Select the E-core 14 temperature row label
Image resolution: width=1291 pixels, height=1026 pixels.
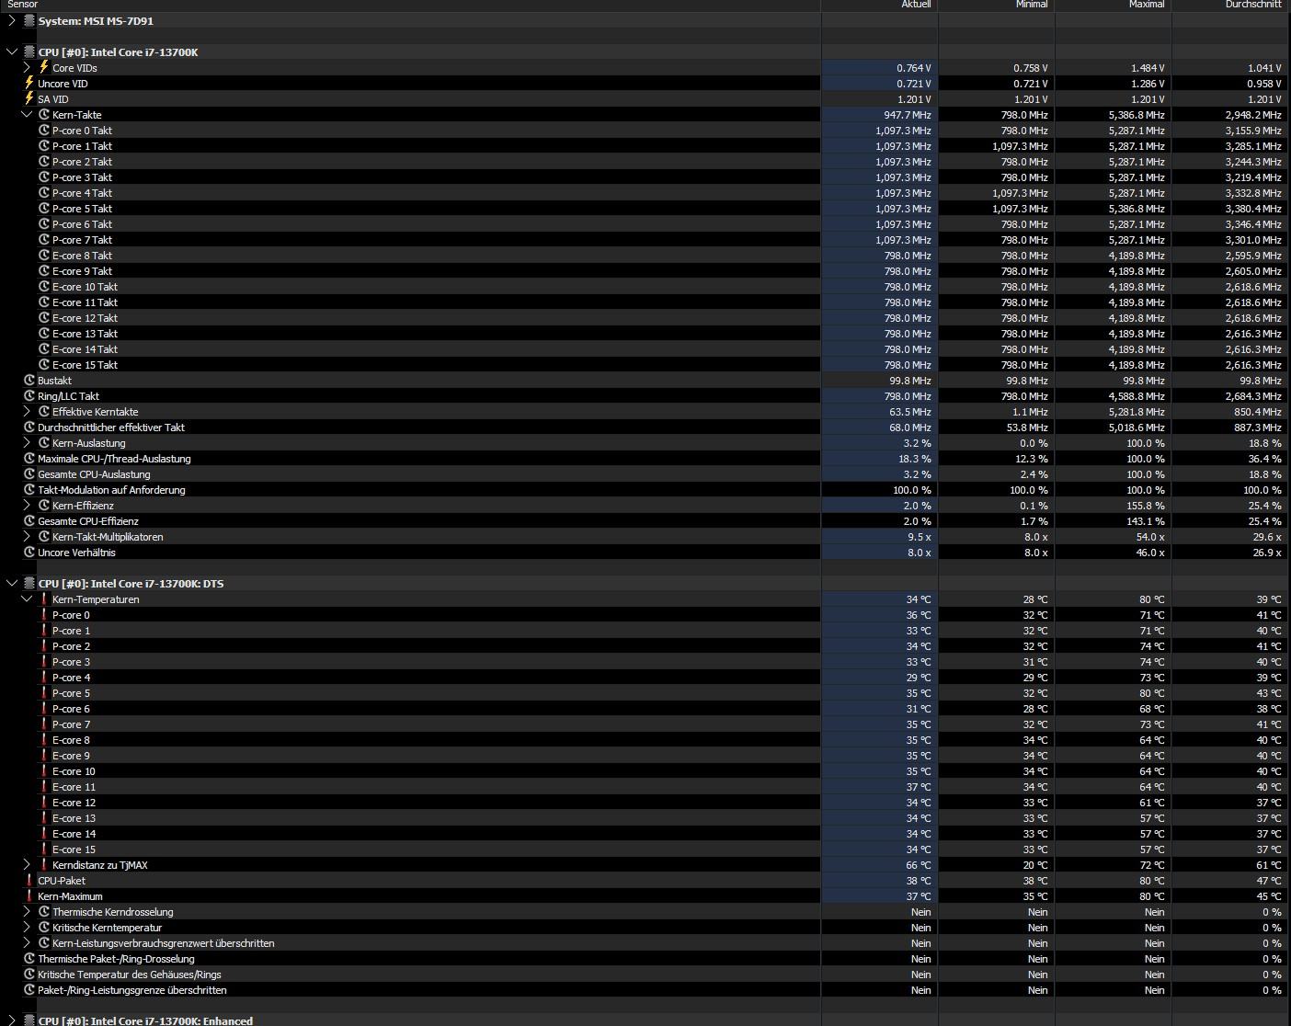click(x=74, y=834)
